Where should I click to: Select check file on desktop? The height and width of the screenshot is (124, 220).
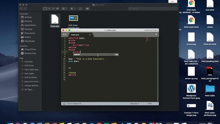(x=210, y=22)
